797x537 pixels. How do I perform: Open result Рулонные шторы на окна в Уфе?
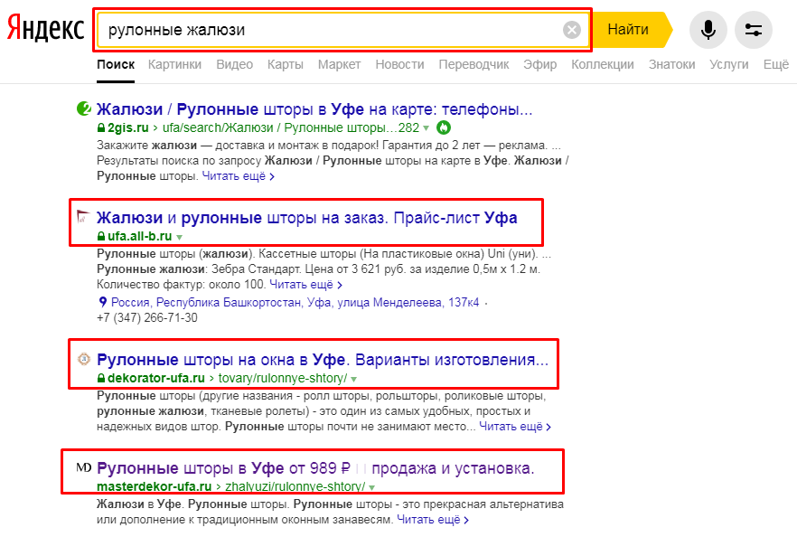323,360
